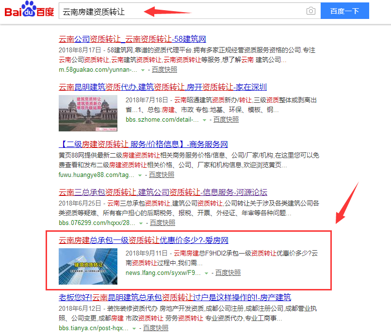Viewport: 391px width, 336px height.
Task: Open 百度快照 for bbs.076299.com result
Action: 163,223
